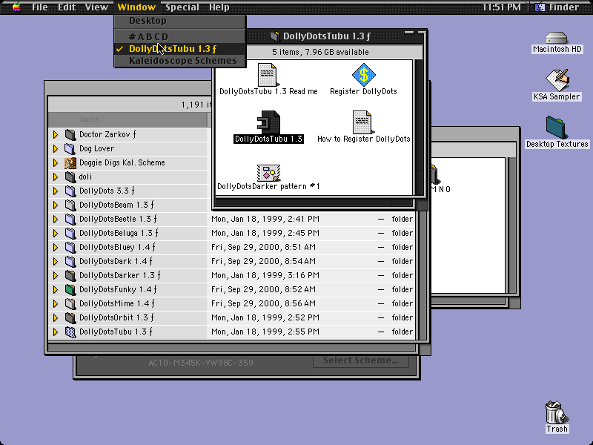Expand the doli folder triangle
The image size is (593, 445).
(56, 177)
